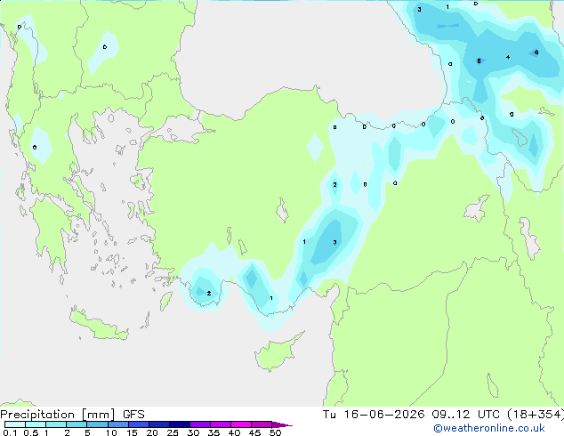Click the legend tick label '40'
Screen dimensions: 564x436
[234, 432]
